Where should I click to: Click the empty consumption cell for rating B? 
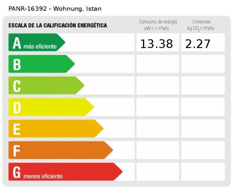(x=158, y=64)
